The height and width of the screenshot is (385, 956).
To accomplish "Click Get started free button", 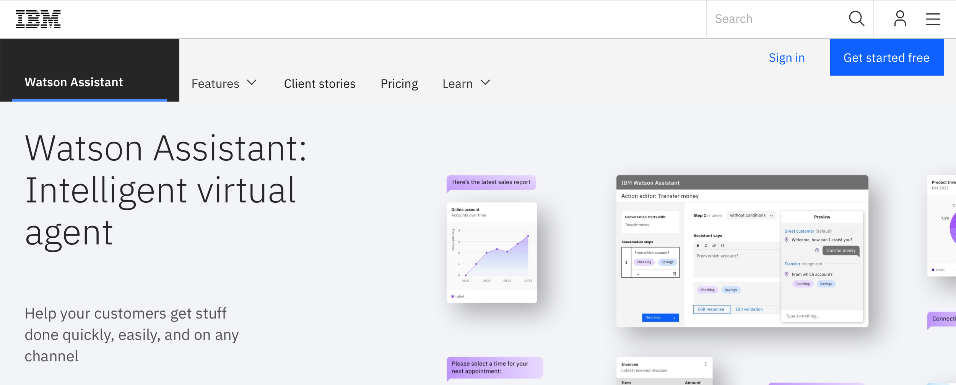I will coord(886,57).
